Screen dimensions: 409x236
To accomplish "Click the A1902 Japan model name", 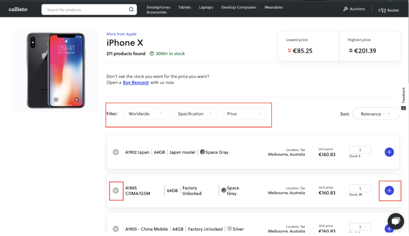I will pyautogui.click(x=137, y=152).
